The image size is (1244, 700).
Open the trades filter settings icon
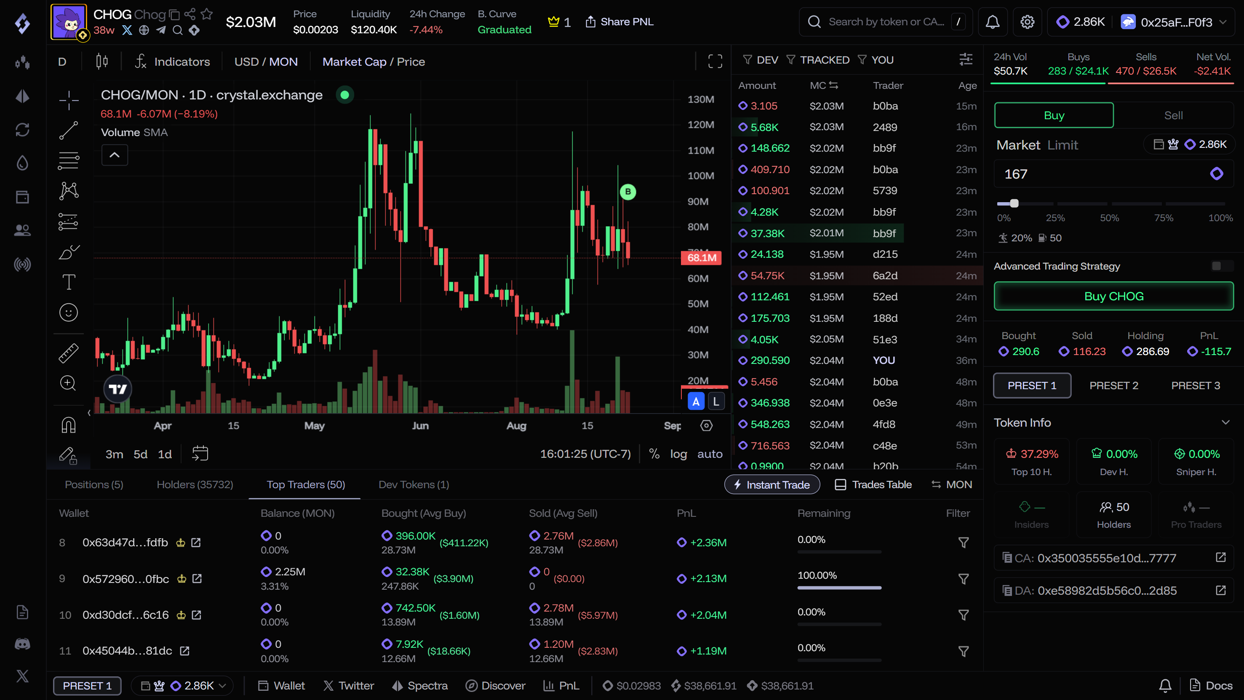pyautogui.click(x=965, y=59)
